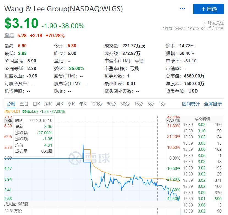Viewport: 228px width, 215px height.
Task: Click the blue +自选 watchlist button
Action: coord(209,9)
